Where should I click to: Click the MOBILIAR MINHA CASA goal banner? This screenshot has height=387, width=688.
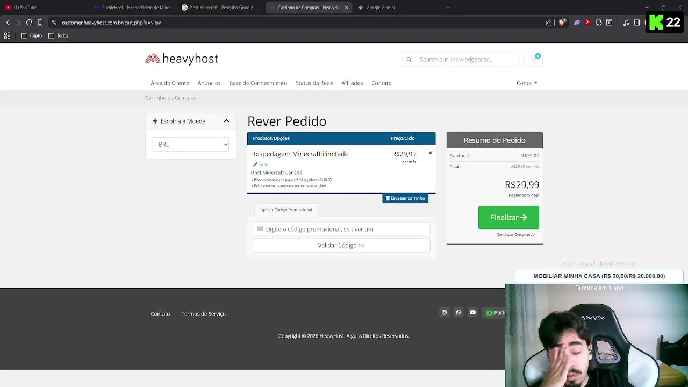pyautogui.click(x=599, y=276)
